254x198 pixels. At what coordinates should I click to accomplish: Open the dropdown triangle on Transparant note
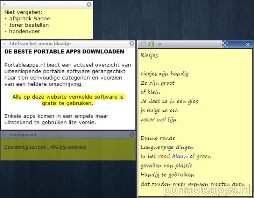pyautogui.click(x=4, y=135)
